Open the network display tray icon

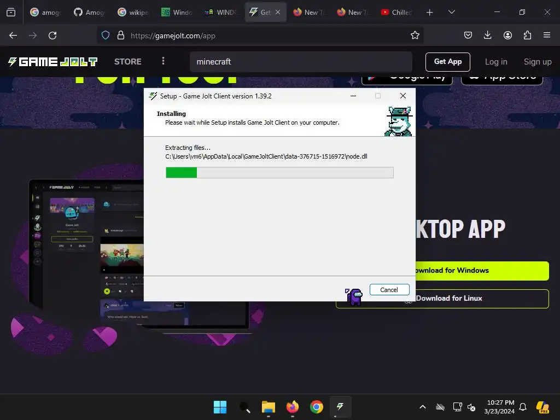pos(457,407)
